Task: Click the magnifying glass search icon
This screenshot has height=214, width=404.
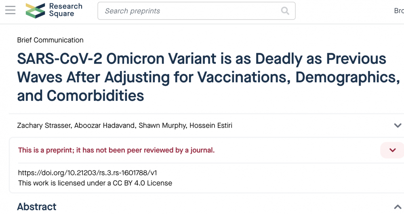Action: point(285,11)
